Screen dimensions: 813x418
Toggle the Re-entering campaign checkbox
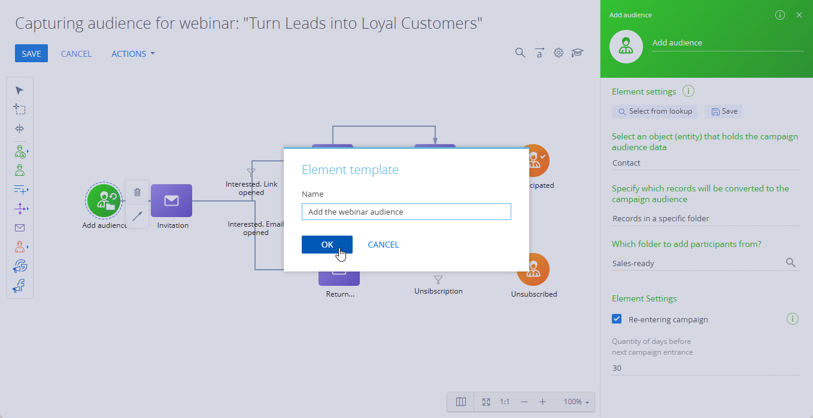[x=617, y=319]
